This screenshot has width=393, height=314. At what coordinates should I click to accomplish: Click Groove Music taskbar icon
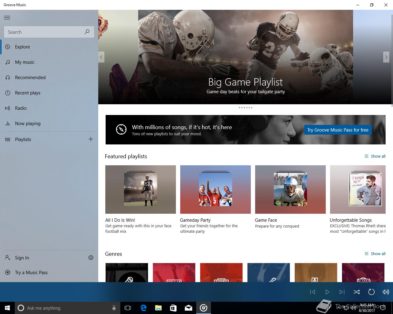coord(204,308)
